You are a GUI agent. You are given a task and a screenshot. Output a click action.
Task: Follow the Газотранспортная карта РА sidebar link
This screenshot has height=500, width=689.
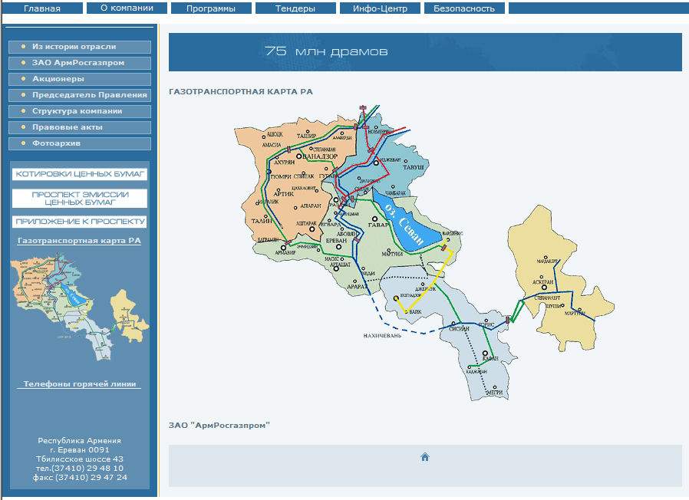80,241
